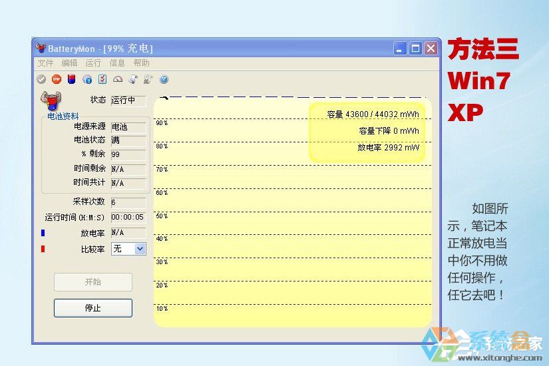
Task: Click the 停止 button
Action: 92,308
